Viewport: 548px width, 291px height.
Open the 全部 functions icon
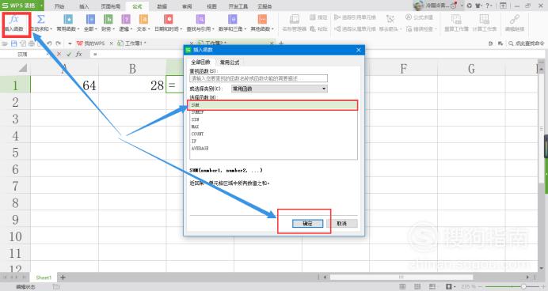point(90,19)
